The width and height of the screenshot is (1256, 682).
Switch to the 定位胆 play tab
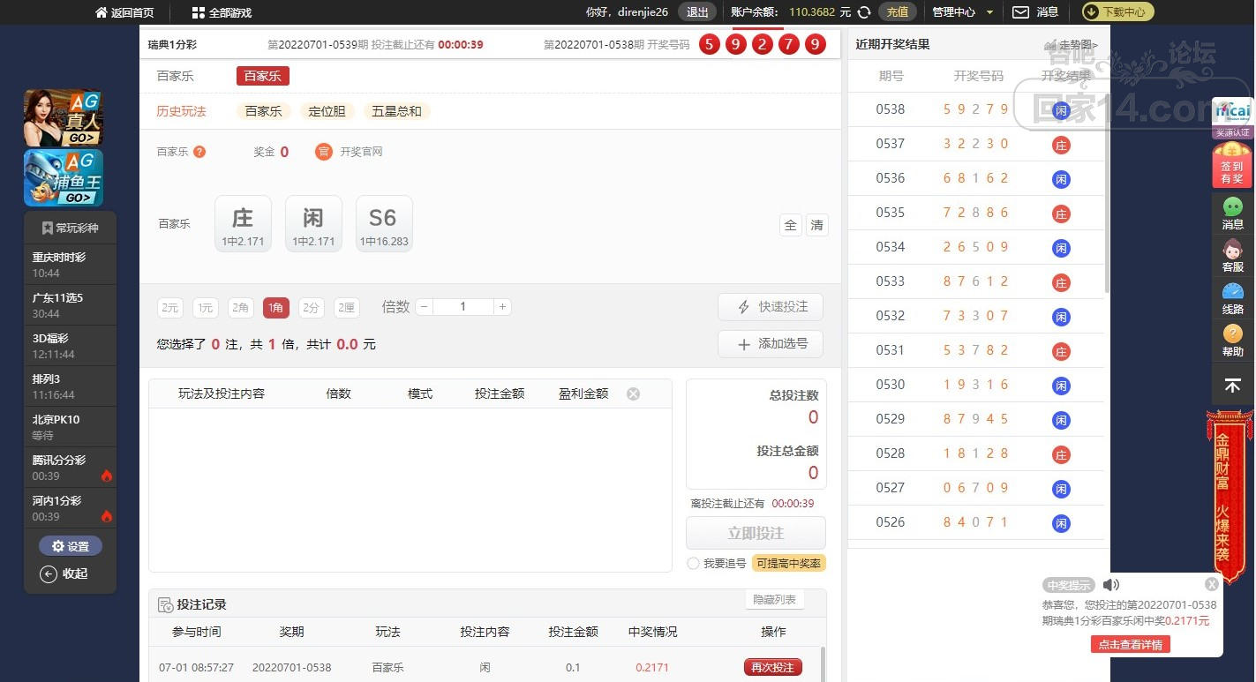[x=327, y=111]
